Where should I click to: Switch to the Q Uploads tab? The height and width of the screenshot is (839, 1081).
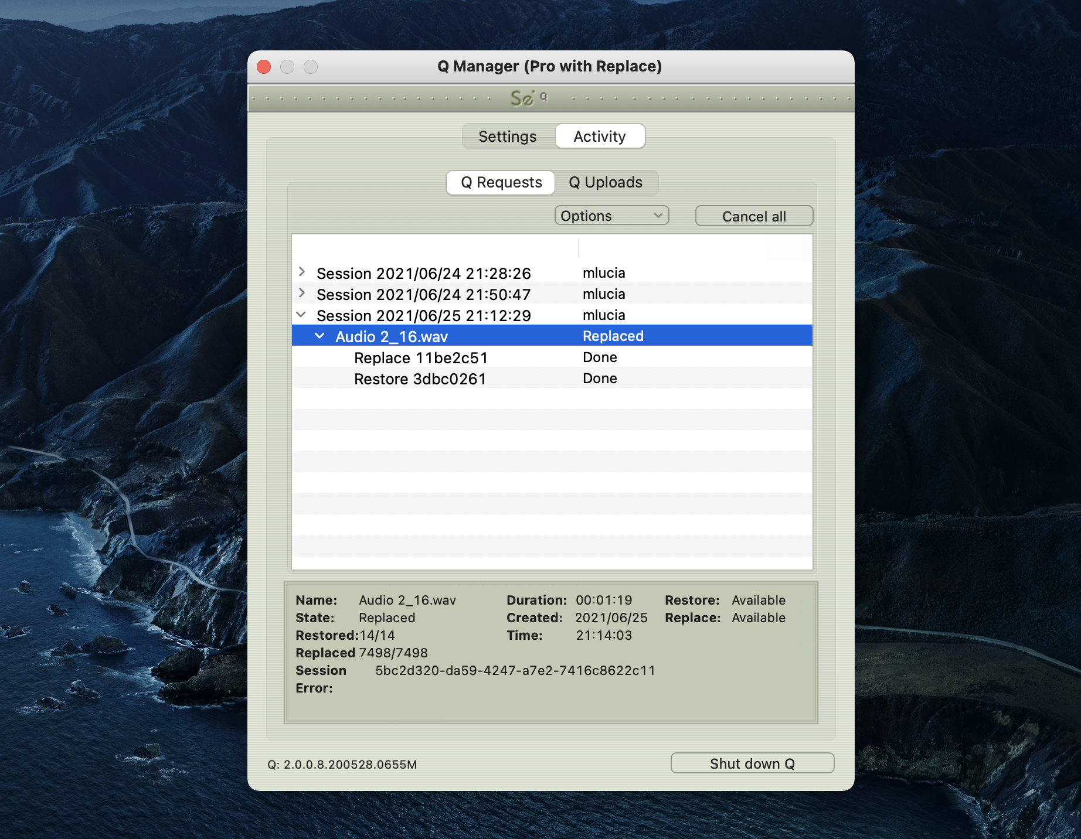pos(605,182)
